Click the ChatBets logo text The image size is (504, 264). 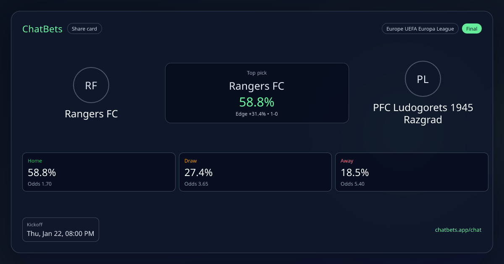click(42, 29)
